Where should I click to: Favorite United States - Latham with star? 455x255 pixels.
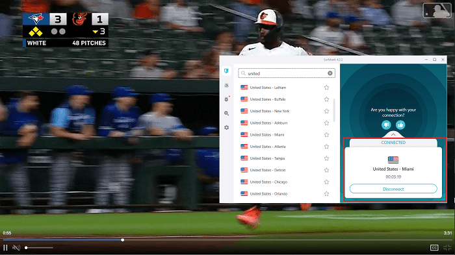[326, 88]
